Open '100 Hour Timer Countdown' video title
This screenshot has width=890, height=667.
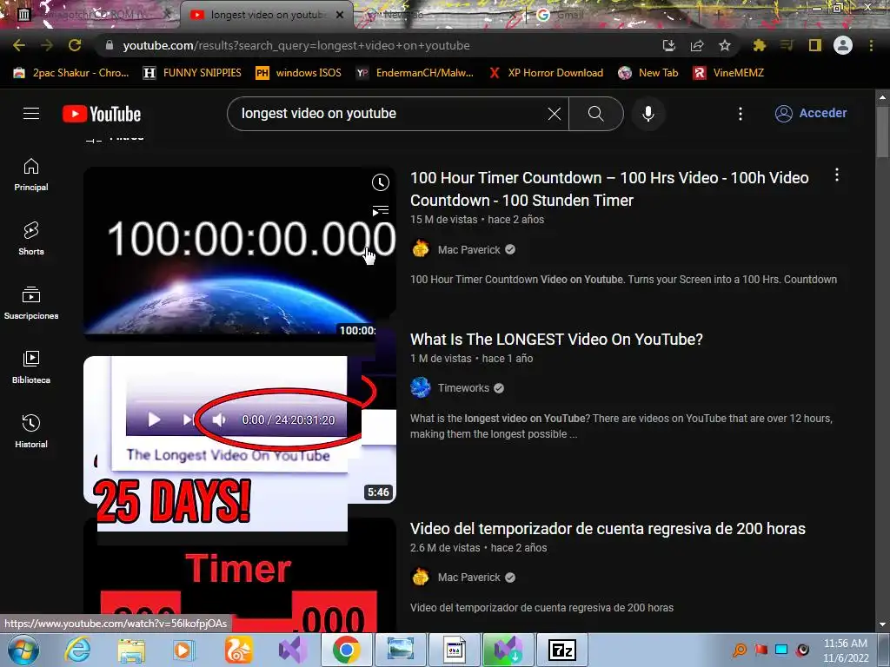click(609, 188)
